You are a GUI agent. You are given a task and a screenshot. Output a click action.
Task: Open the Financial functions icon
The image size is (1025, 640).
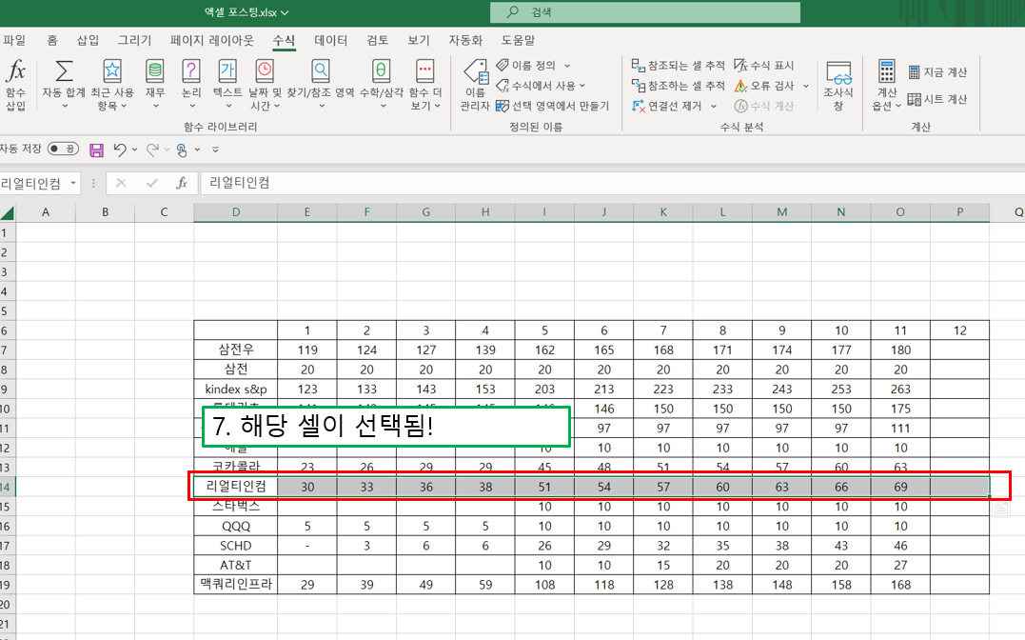tap(155, 70)
